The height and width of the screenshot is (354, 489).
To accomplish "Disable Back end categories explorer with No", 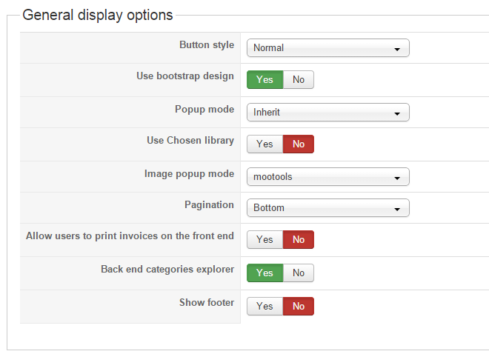I will (299, 273).
